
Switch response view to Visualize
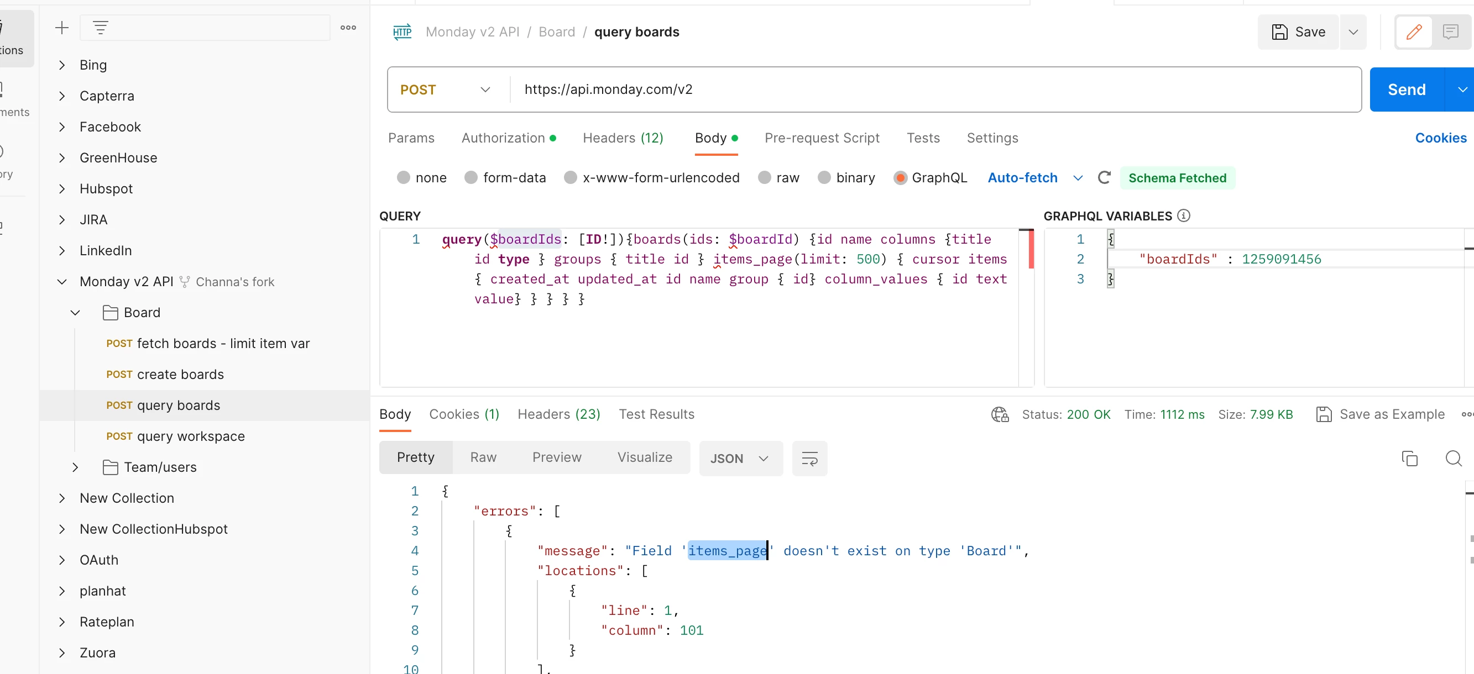[x=644, y=457]
